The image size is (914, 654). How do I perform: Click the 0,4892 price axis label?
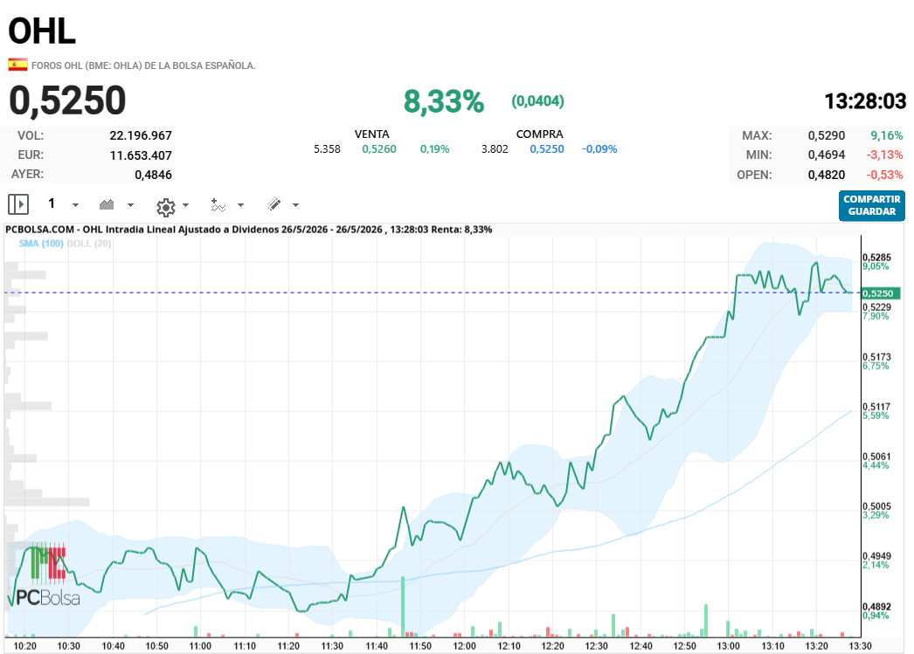tap(876, 606)
